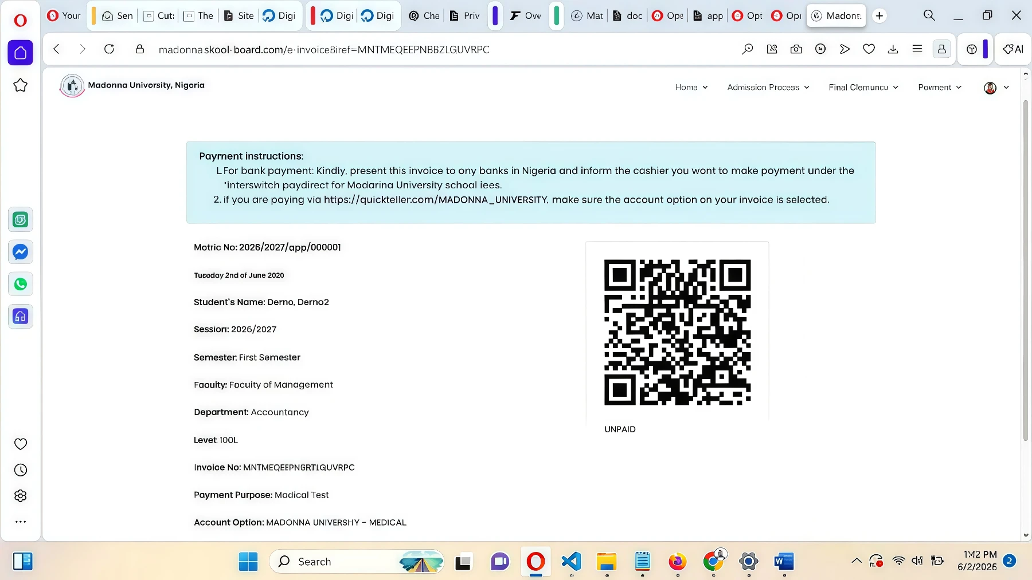Expand the Povment navigation dropdown
The width and height of the screenshot is (1032, 580).
click(940, 87)
